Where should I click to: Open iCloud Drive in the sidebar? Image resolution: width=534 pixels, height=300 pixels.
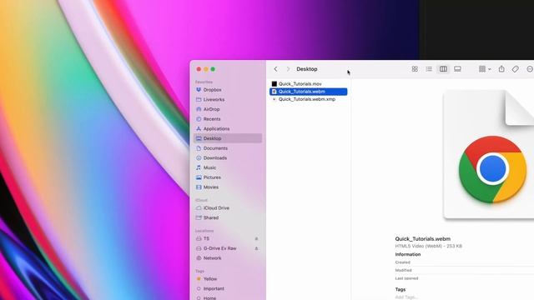coord(228,207)
